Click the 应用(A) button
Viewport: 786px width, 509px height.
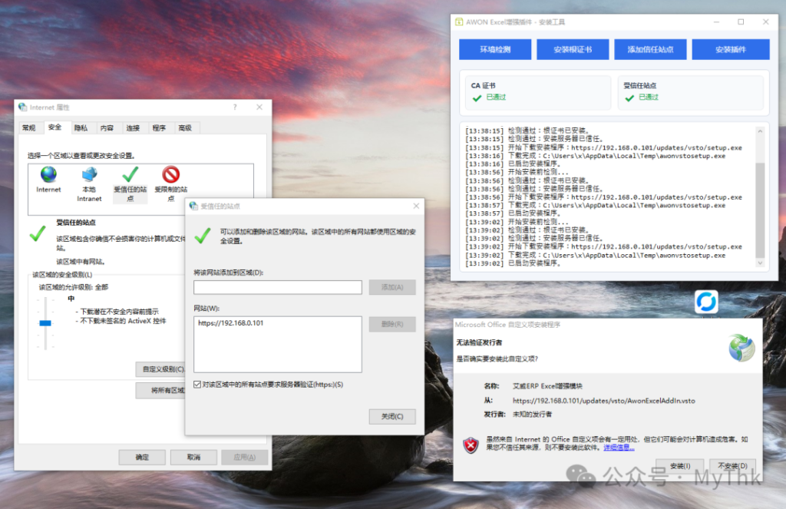click(x=245, y=458)
